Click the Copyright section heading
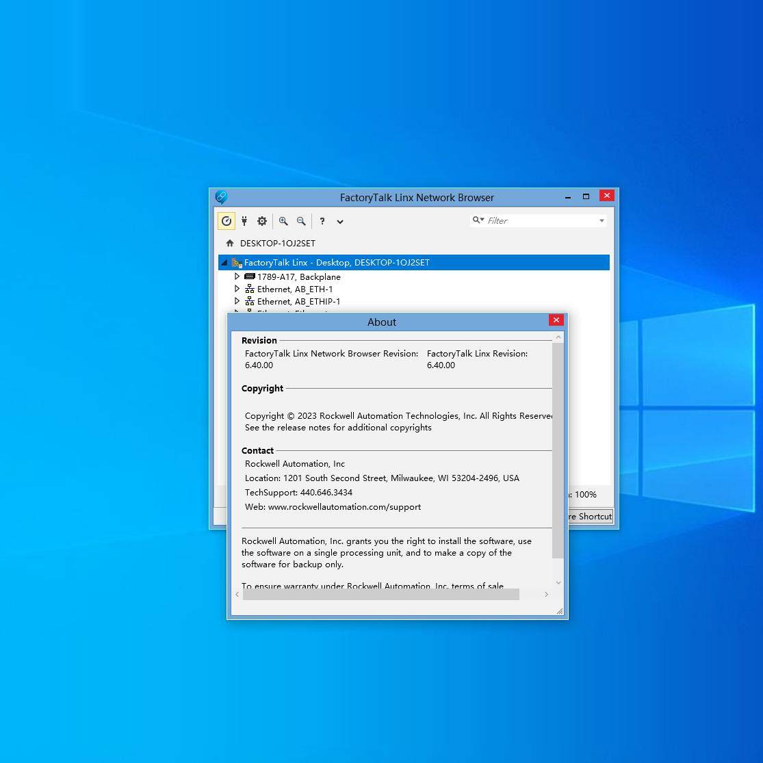This screenshot has width=763, height=763. point(262,388)
